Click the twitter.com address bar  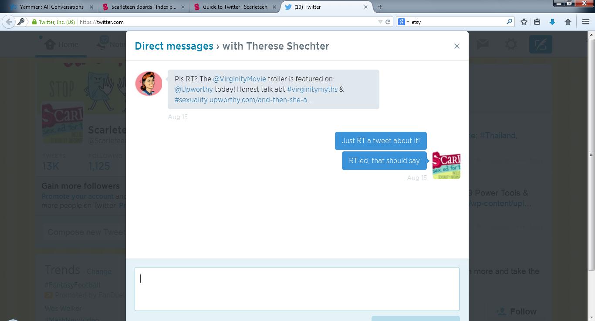[227, 22]
